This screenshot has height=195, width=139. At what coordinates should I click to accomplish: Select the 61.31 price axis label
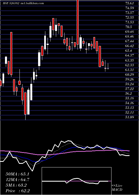tap(130, 70)
